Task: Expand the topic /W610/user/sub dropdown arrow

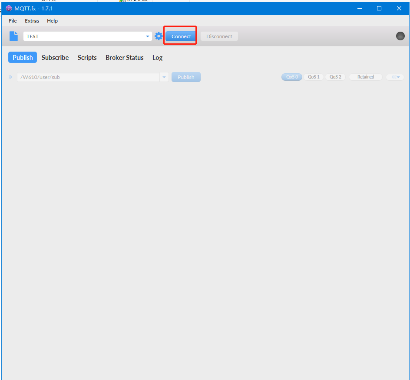Action: [x=164, y=77]
